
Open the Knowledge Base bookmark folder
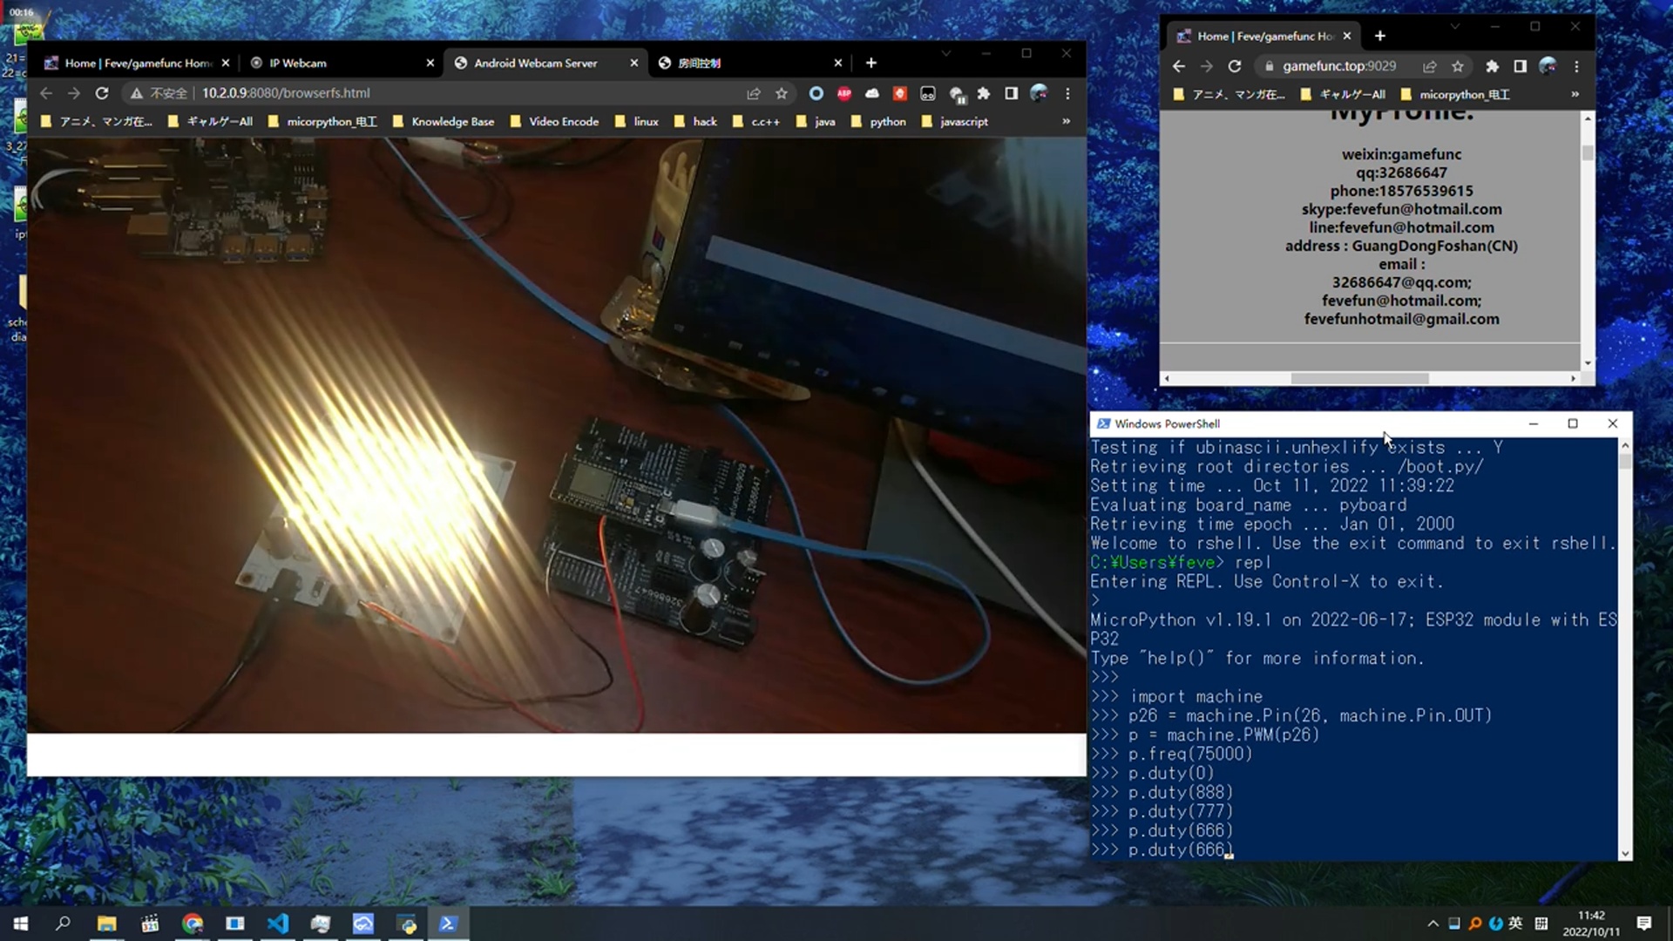click(x=452, y=122)
